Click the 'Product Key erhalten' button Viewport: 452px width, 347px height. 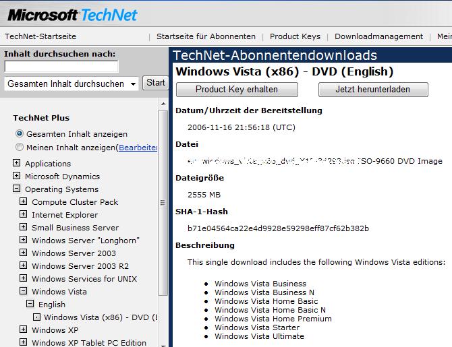237,90
